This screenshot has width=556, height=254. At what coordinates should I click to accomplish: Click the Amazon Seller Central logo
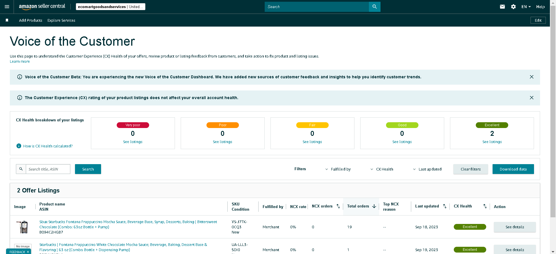click(x=42, y=7)
